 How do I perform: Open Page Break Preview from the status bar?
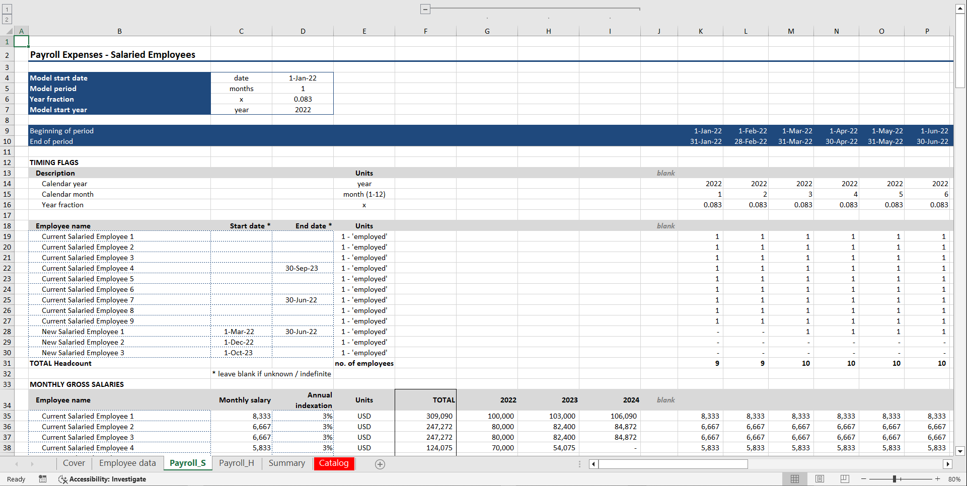(845, 478)
